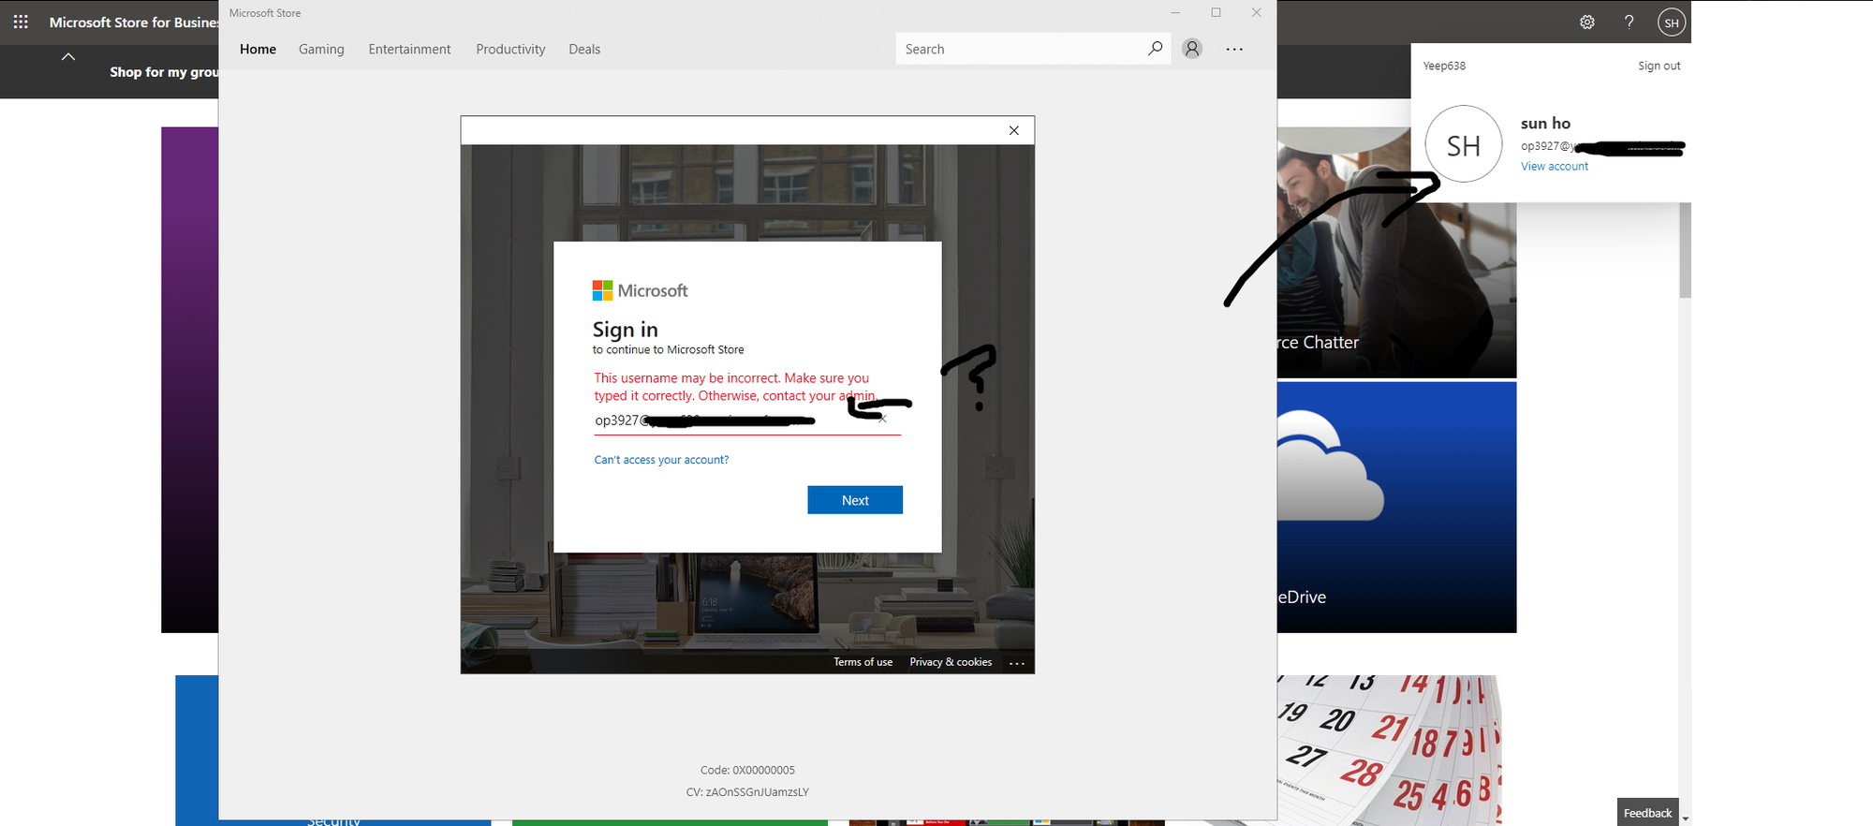Click the Yeep638 organization name

1444,66
